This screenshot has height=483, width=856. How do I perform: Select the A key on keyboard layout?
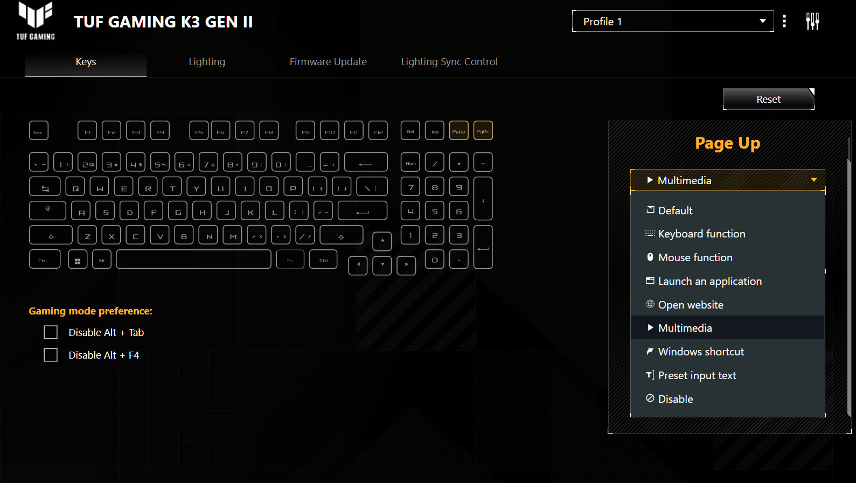coord(81,211)
